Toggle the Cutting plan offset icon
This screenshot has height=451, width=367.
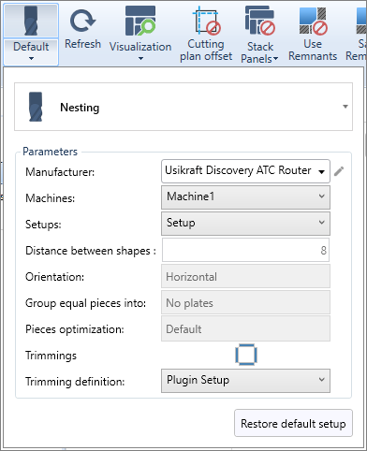(x=206, y=22)
